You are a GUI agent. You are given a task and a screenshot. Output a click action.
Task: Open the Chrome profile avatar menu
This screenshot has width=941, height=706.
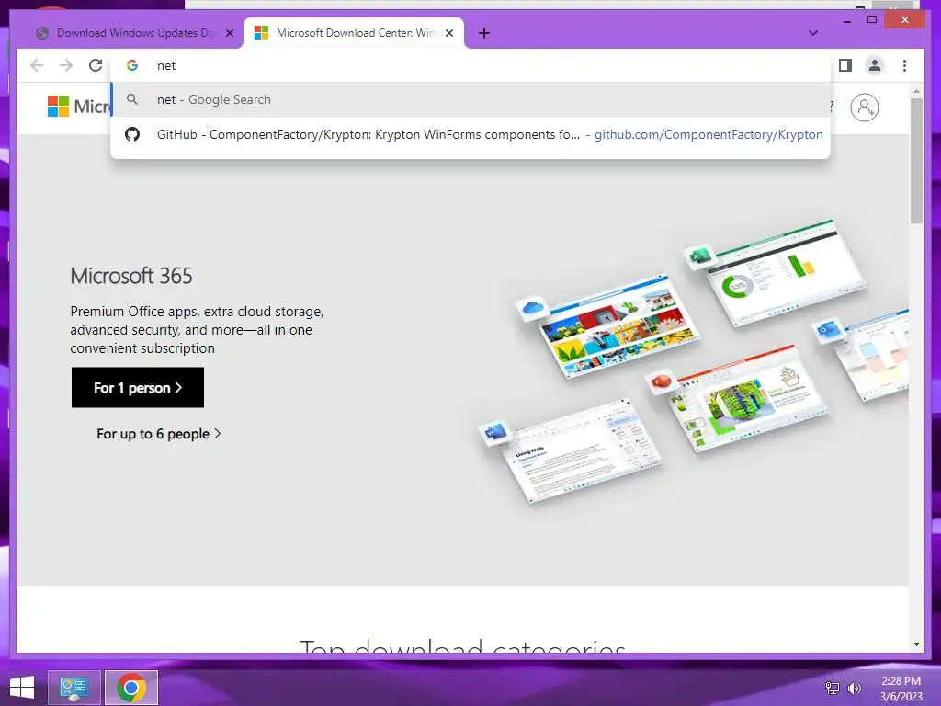pyautogui.click(x=875, y=65)
